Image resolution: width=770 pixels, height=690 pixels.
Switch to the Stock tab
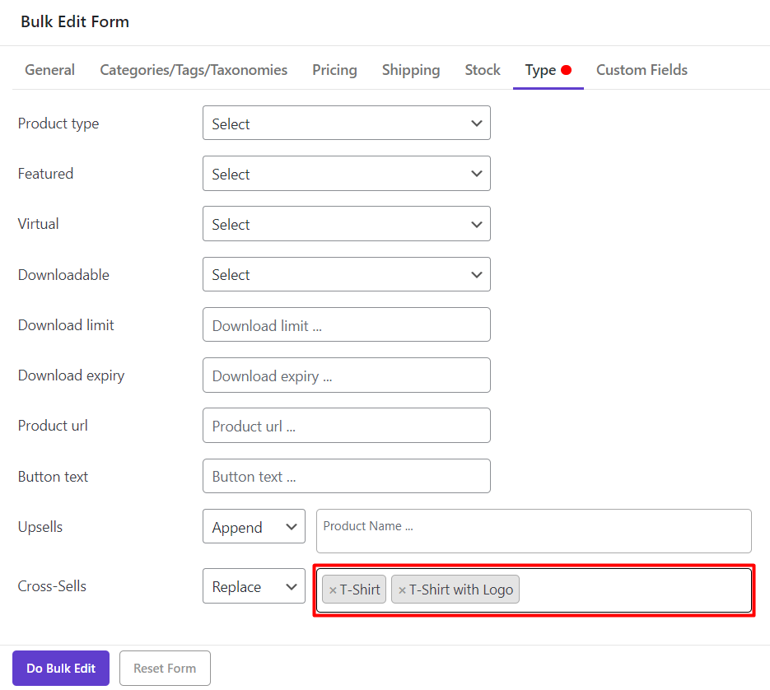(x=483, y=70)
